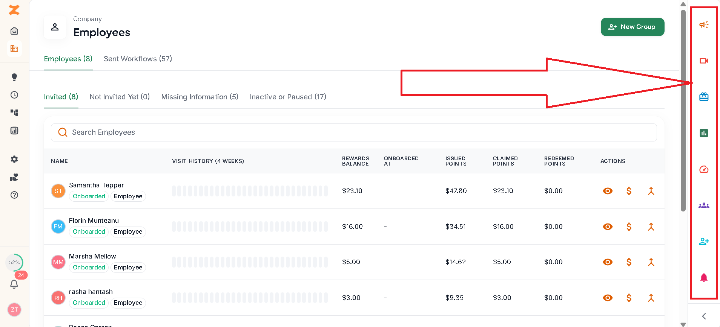
Task: Click the RH avatar for rasha hantash
Action: [x=58, y=298]
